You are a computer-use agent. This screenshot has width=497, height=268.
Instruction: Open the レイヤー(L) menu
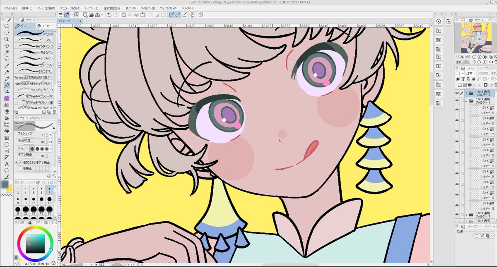pos(92,8)
